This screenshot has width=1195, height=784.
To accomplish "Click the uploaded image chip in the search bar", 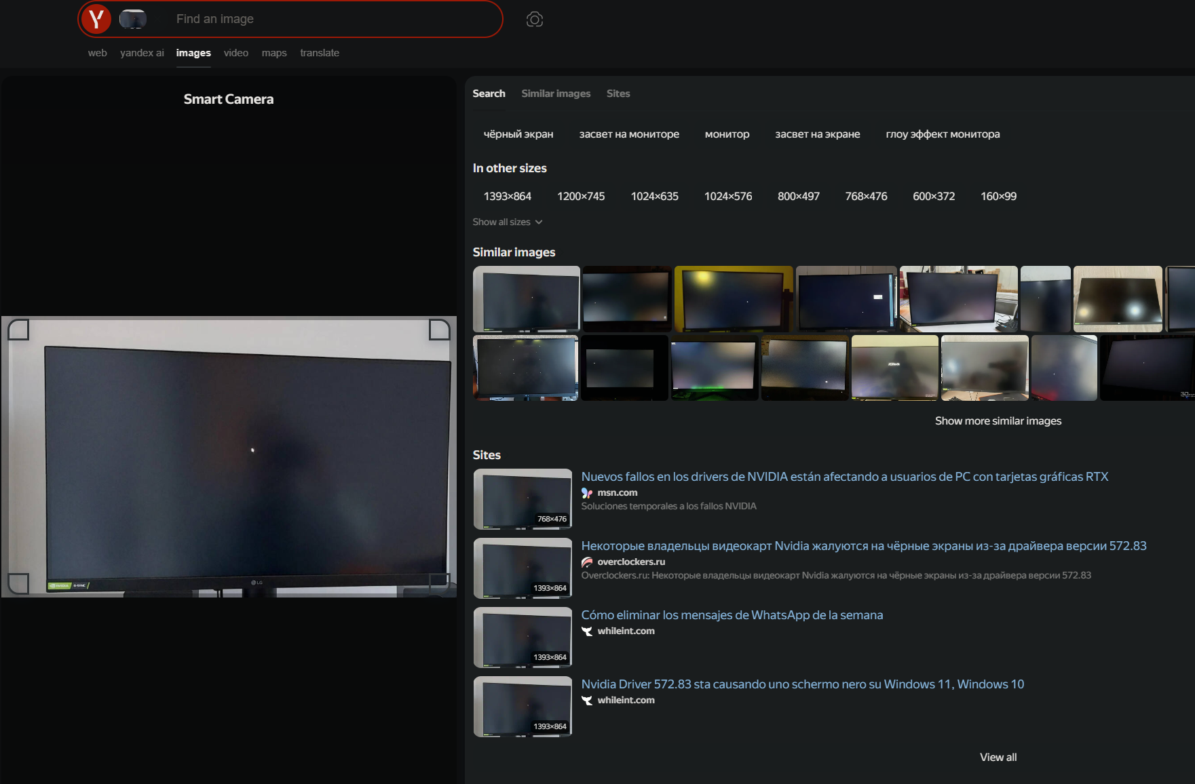I will coord(133,19).
